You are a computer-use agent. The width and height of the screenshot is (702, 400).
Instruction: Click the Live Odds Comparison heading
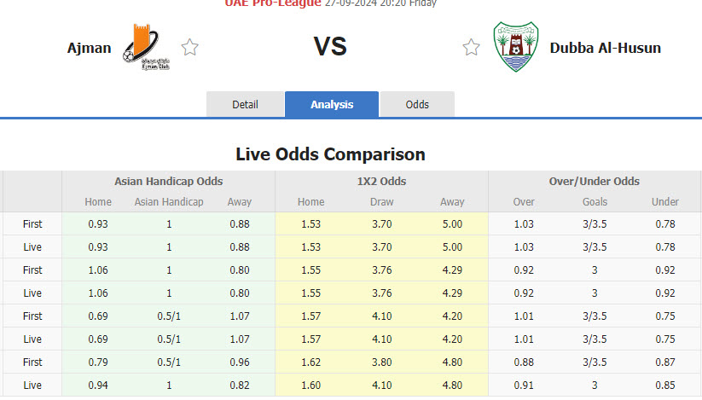[x=330, y=154]
